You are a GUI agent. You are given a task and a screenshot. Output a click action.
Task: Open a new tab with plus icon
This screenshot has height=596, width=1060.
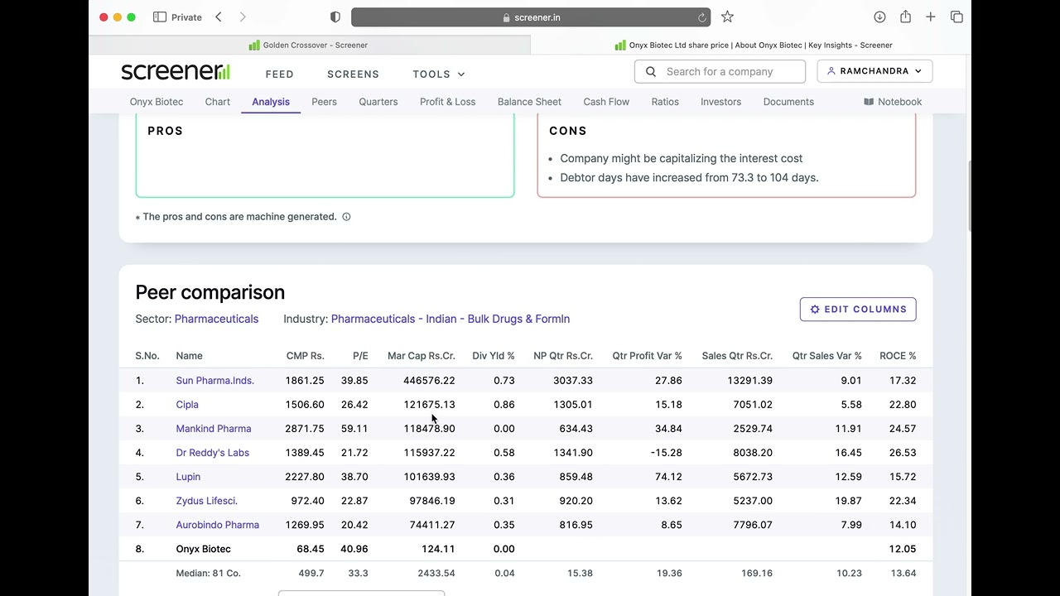[x=931, y=17]
